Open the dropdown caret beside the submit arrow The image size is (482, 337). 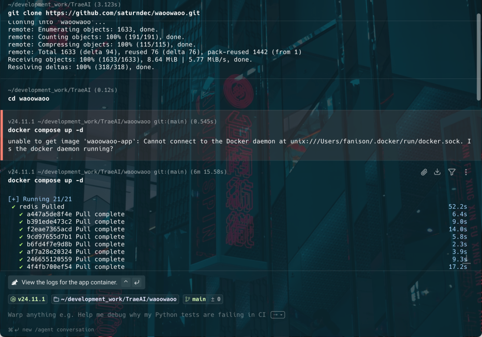tap(281, 315)
